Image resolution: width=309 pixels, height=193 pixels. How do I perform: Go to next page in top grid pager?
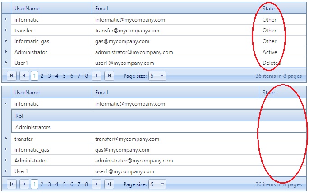[x=97, y=76]
